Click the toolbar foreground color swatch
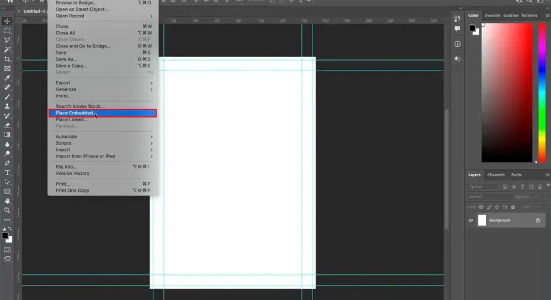 pyautogui.click(x=5, y=236)
